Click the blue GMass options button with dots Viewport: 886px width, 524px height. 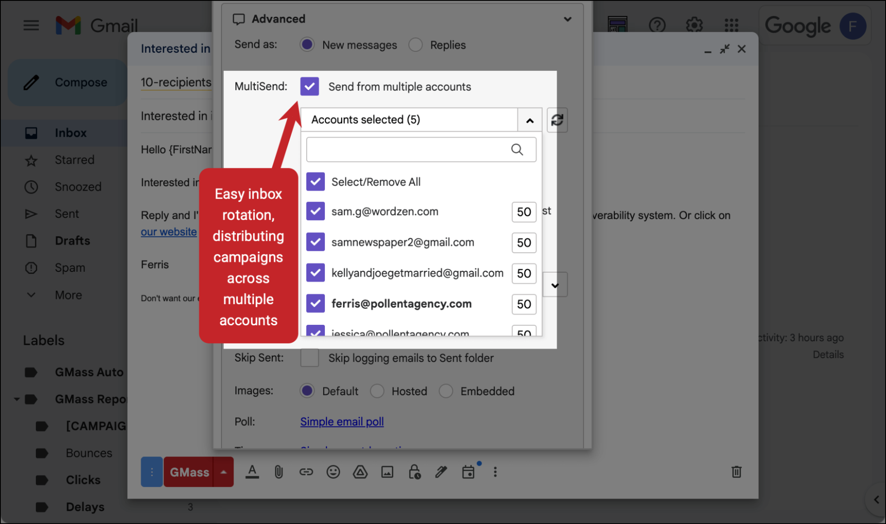(152, 472)
